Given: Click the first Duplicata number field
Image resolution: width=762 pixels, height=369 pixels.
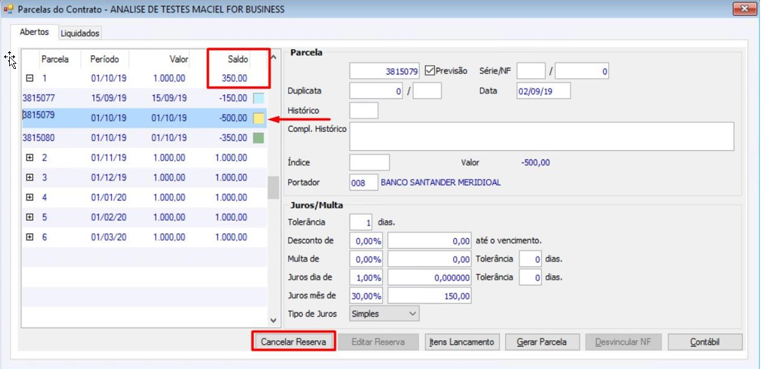Looking at the screenshot, I should tap(376, 91).
